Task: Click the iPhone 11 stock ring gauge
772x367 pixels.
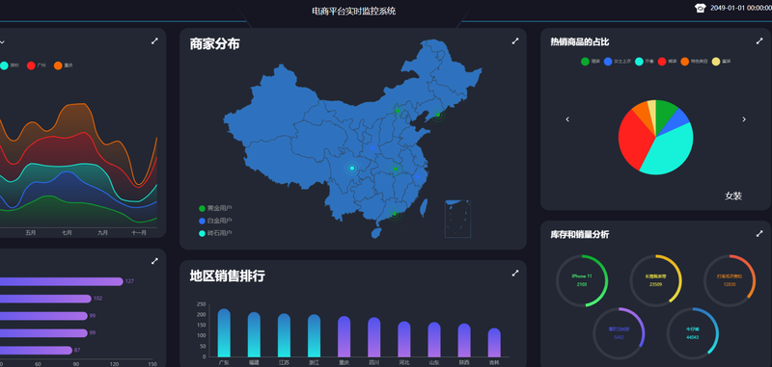Action: click(x=582, y=280)
